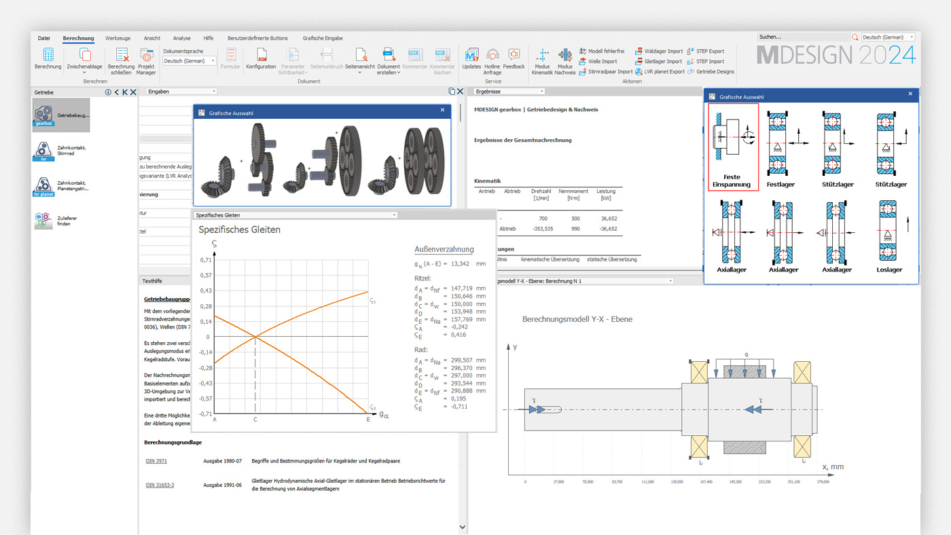Select Getriebebaugruppe gearbox module
Viewport: 951px width, 535px height.
pos(61,115)
